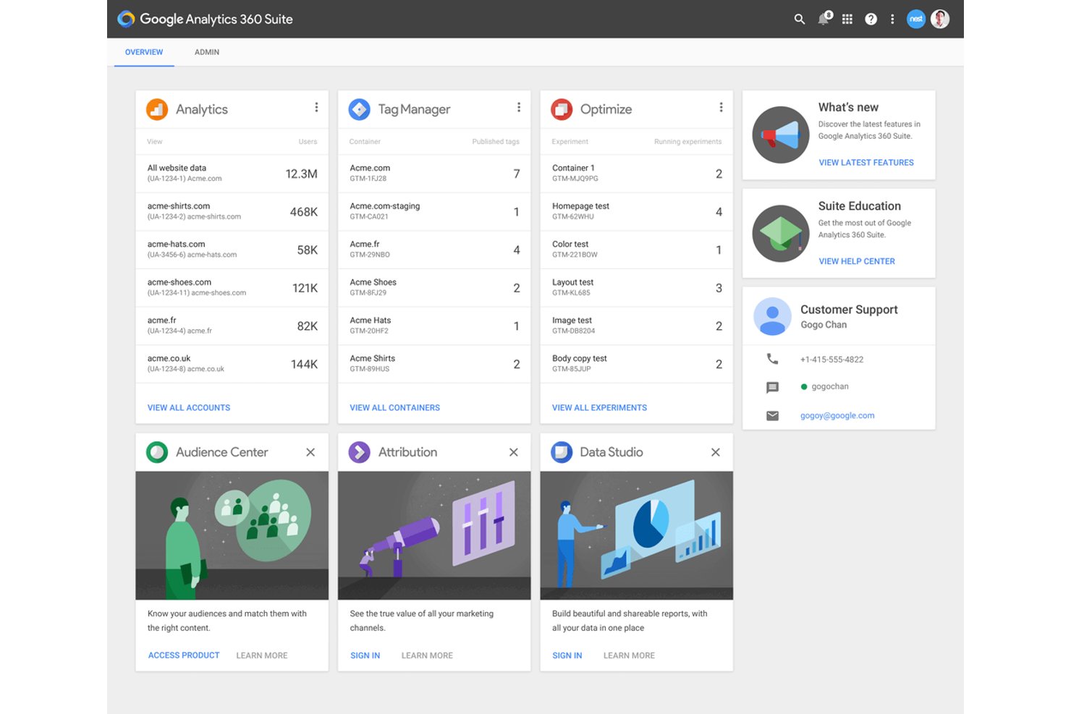The width and height of the screenshot is (1071, 714).
Task: Dismiss the Audience Center card
Action: (310, 452)
